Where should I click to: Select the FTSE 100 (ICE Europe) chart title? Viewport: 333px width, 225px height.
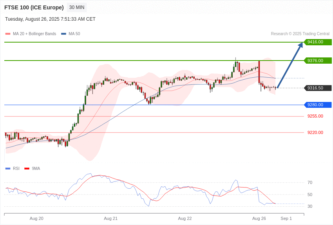34,7
